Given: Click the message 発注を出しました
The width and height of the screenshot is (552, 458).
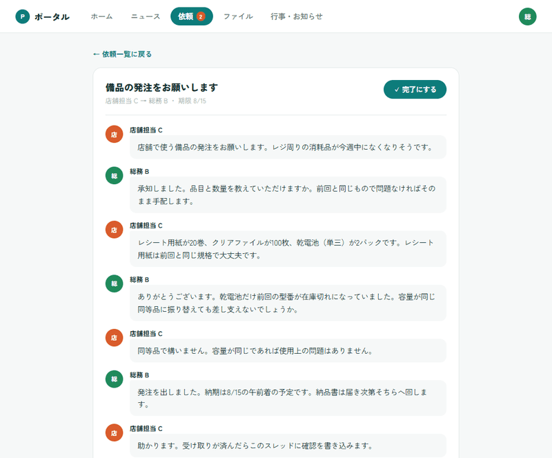Looking at the screenshot, I should coord(288,398).
